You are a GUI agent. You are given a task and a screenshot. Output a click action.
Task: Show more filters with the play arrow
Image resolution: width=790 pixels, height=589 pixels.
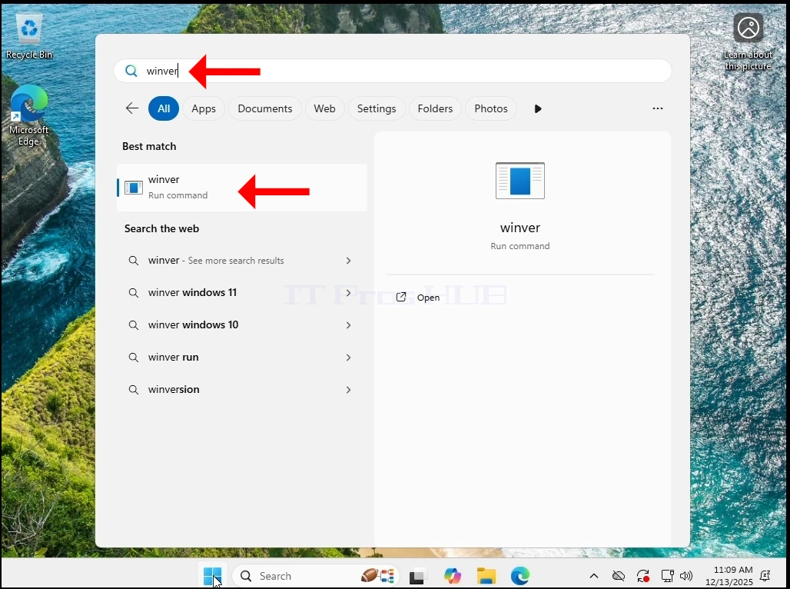pyautogui.click(x=538, y=108)
